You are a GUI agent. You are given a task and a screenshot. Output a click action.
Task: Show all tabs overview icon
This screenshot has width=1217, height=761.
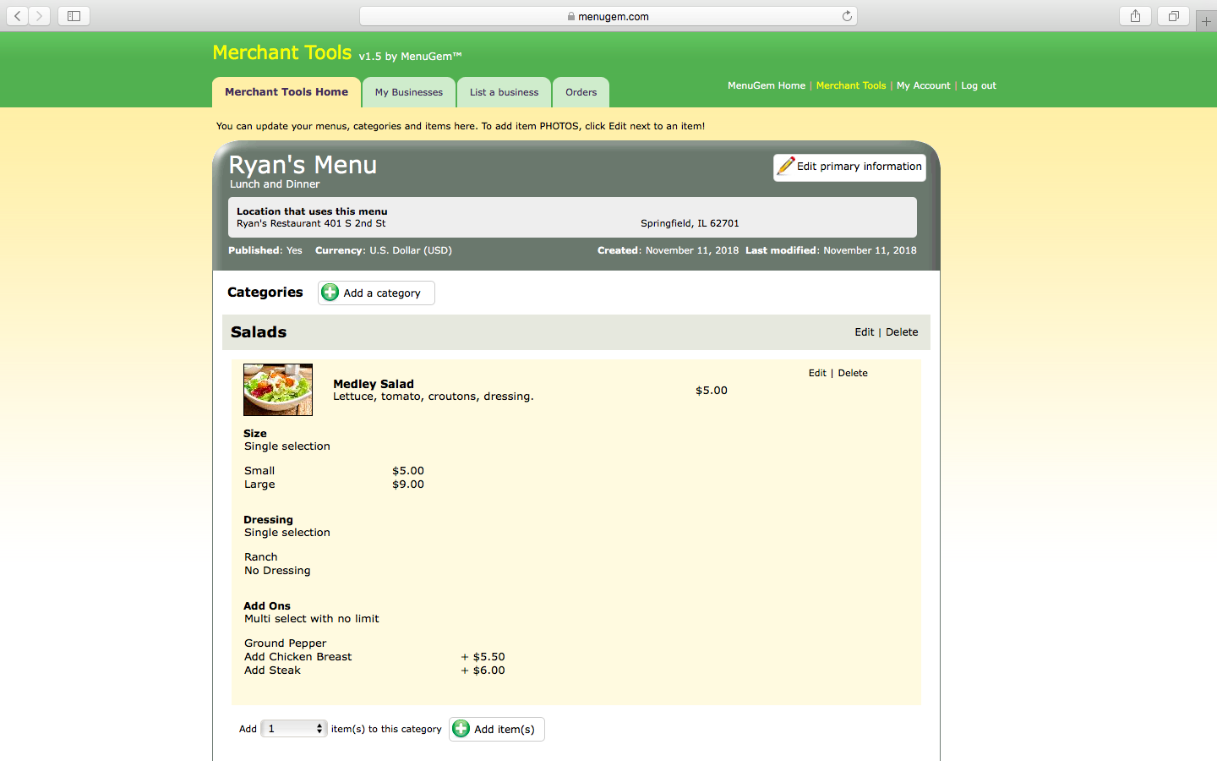(1173, 16)
